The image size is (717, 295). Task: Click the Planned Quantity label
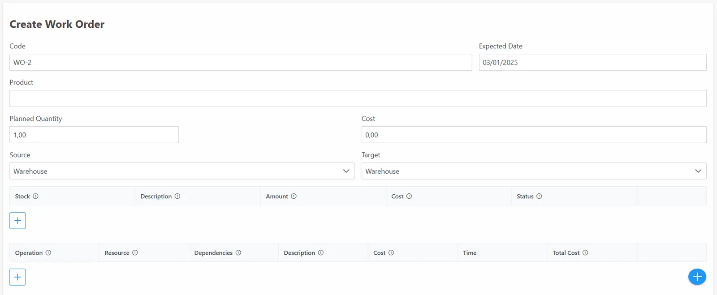pos(36,119)
